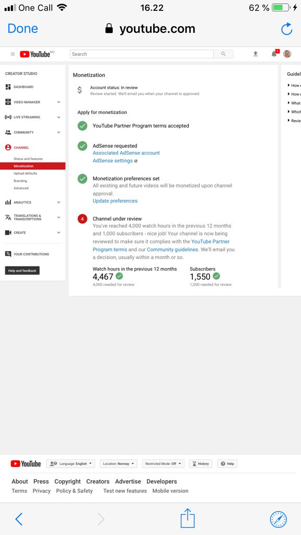301x535 pixels.
Task: Open the Update preferences link
Action: [115, 201]
